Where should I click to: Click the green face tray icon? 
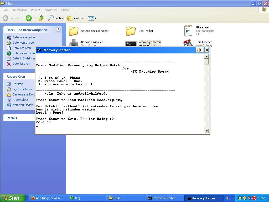click(240, 198)
